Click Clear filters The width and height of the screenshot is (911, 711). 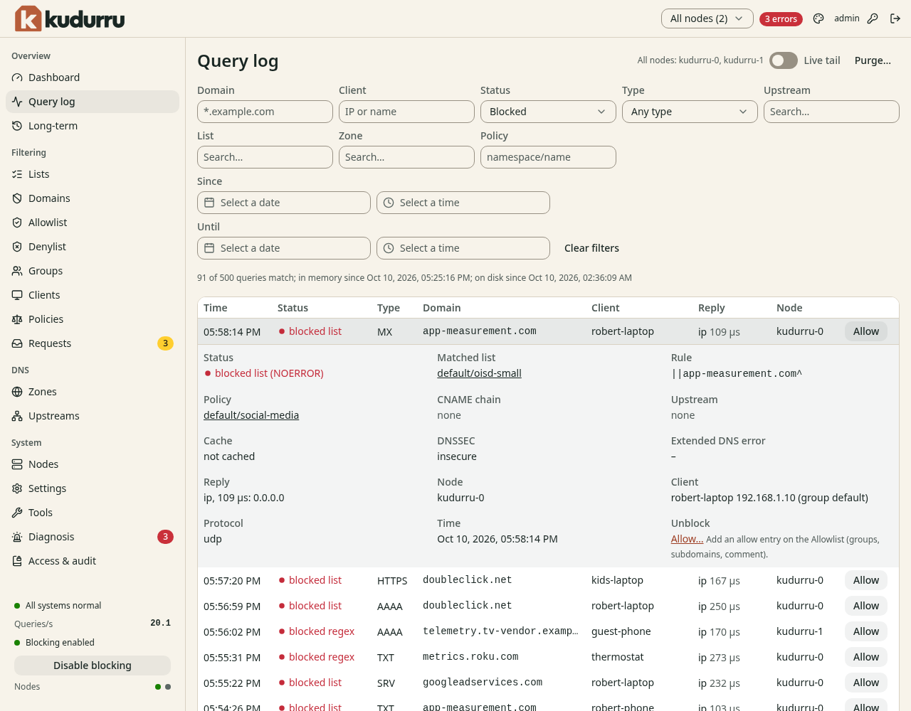[x=591, y=248]
